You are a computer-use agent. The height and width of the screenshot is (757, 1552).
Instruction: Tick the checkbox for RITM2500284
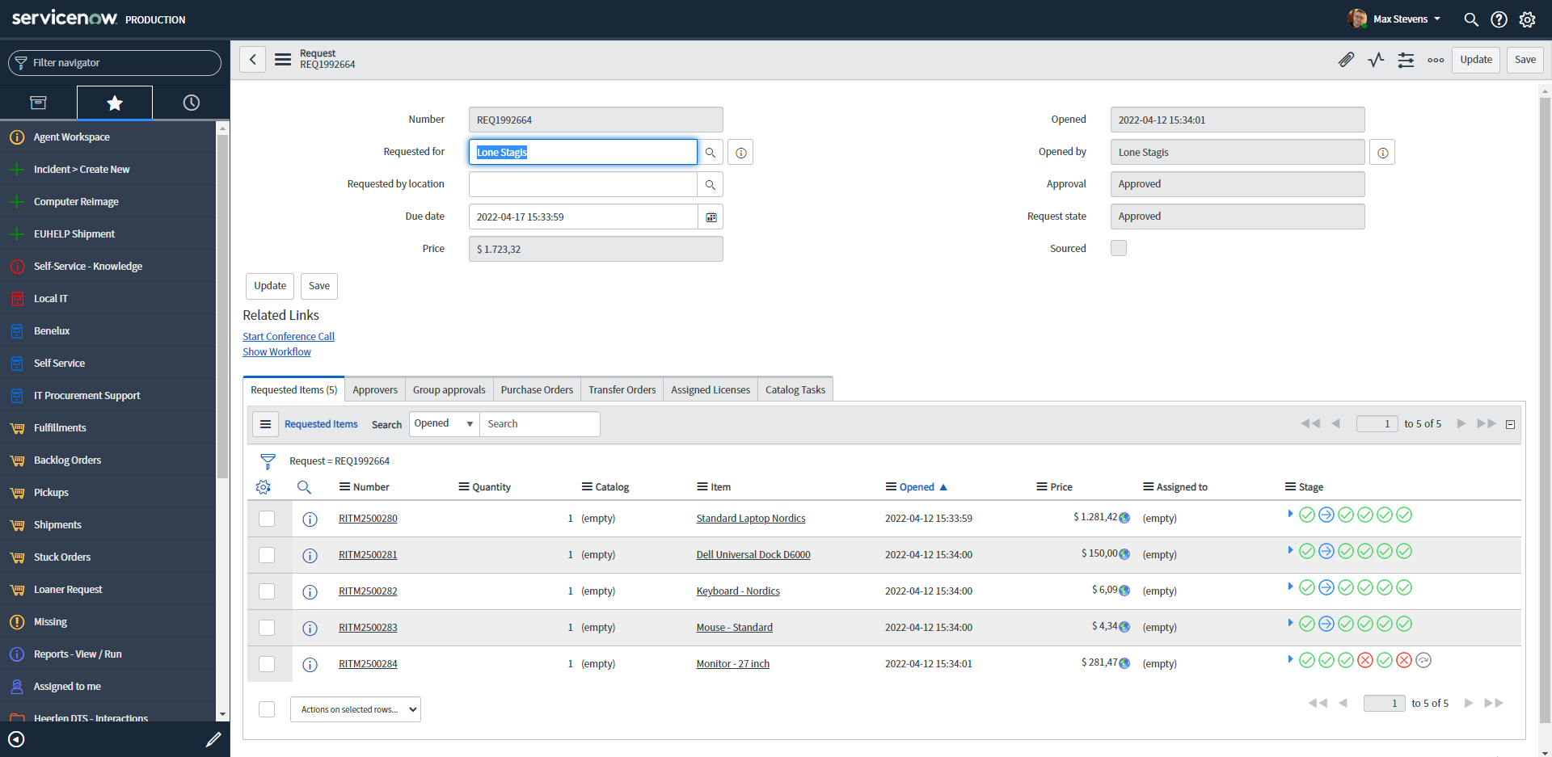pyautogui.click(x=267, y=664)
